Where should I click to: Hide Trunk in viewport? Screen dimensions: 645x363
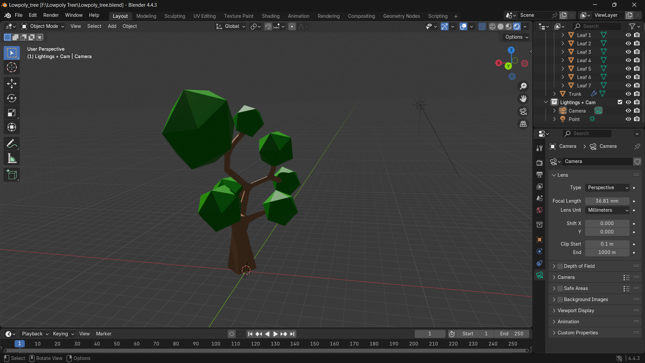(628, 94)
